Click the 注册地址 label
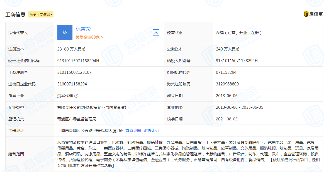This screenshot has height=172, width=324. 16,131
